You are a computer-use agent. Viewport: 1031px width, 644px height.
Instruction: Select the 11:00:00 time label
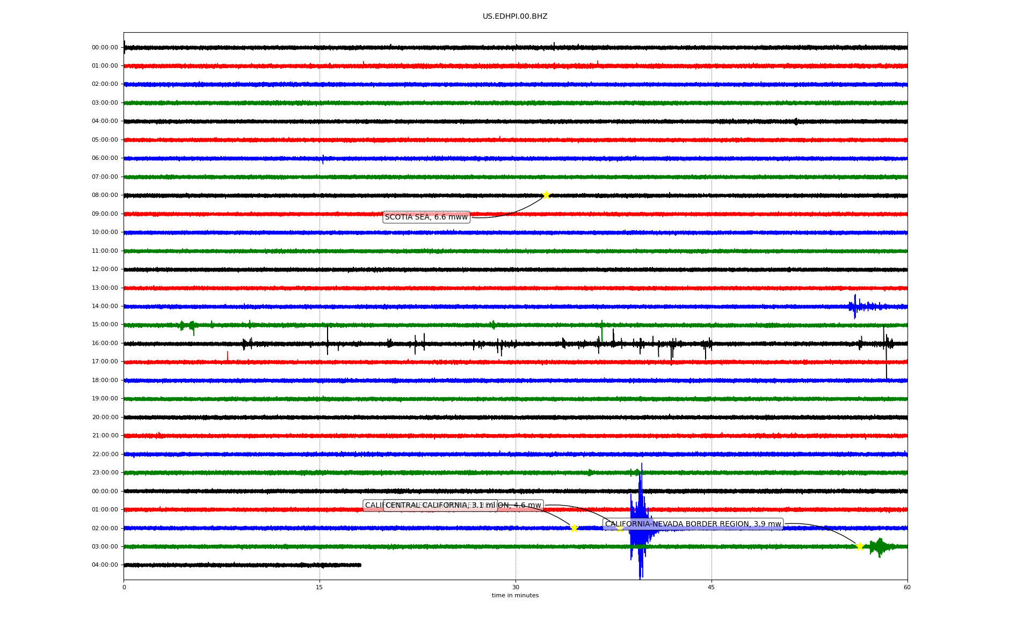point(105,251)
